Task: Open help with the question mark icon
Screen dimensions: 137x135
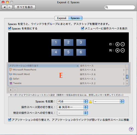Action: (x=131, y=129)
